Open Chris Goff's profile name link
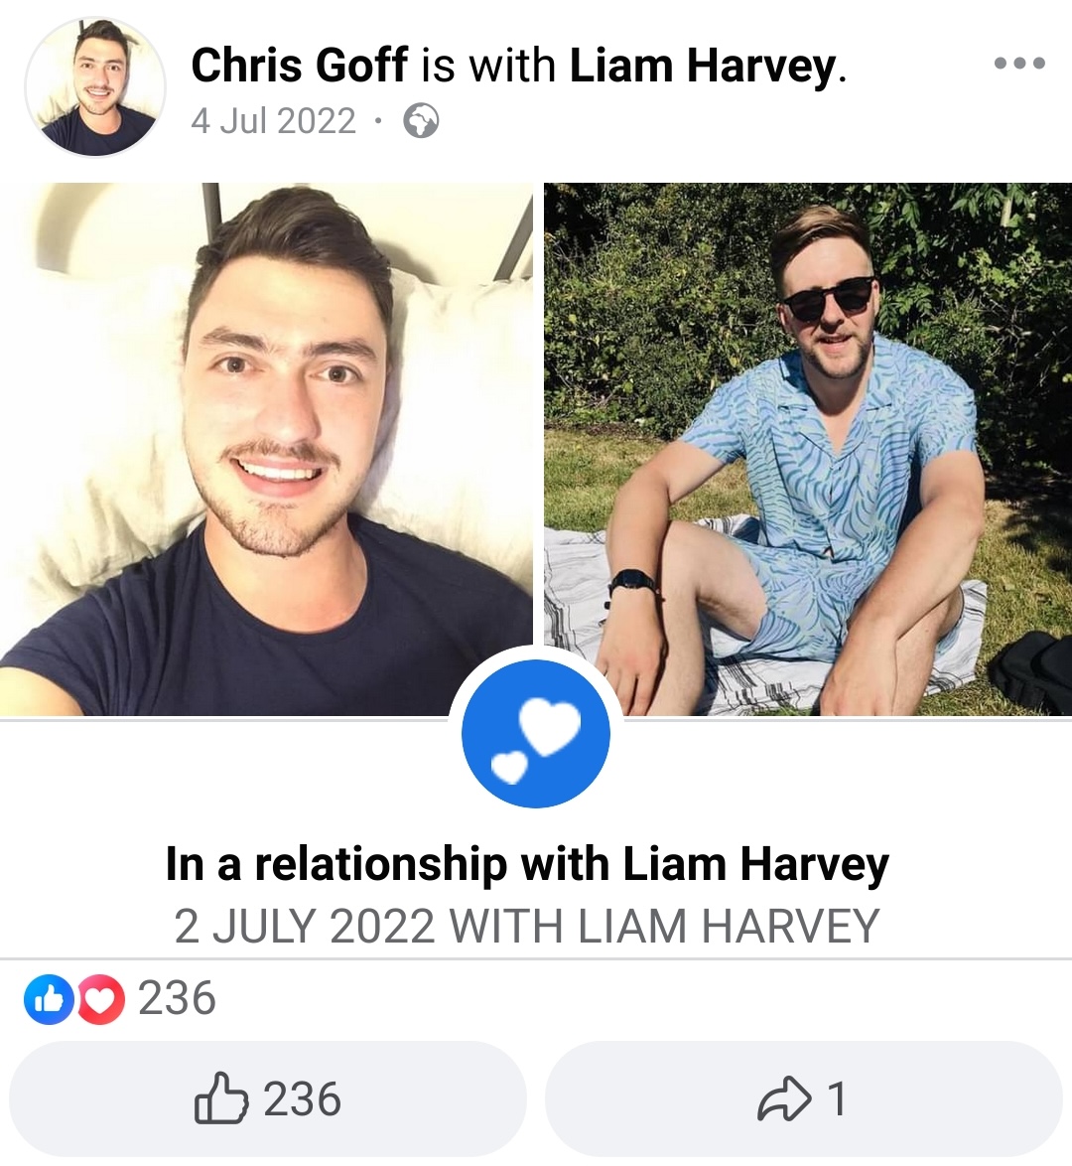 [300, 65]
